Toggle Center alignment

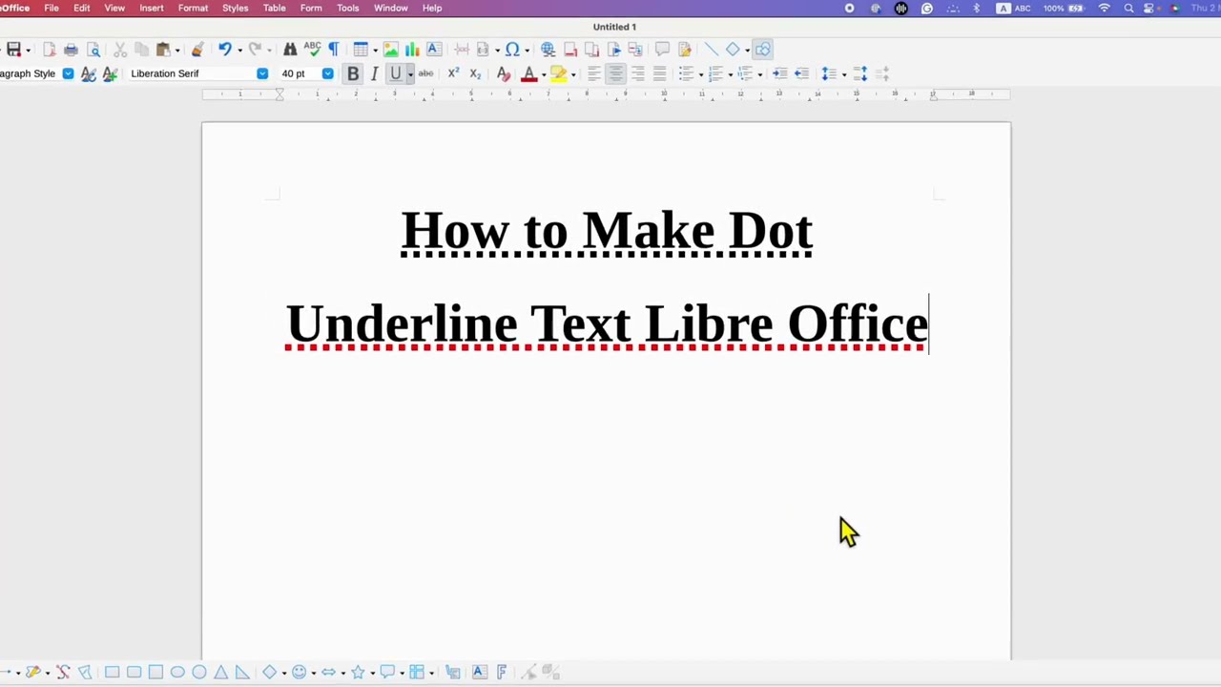(x=615, y=73)
